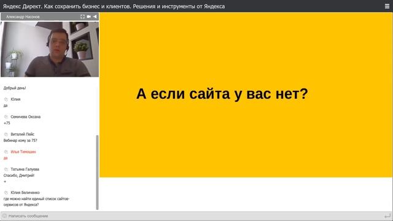
Task: Click the question about единый список сайтов-сервисов
Action: 36,202
